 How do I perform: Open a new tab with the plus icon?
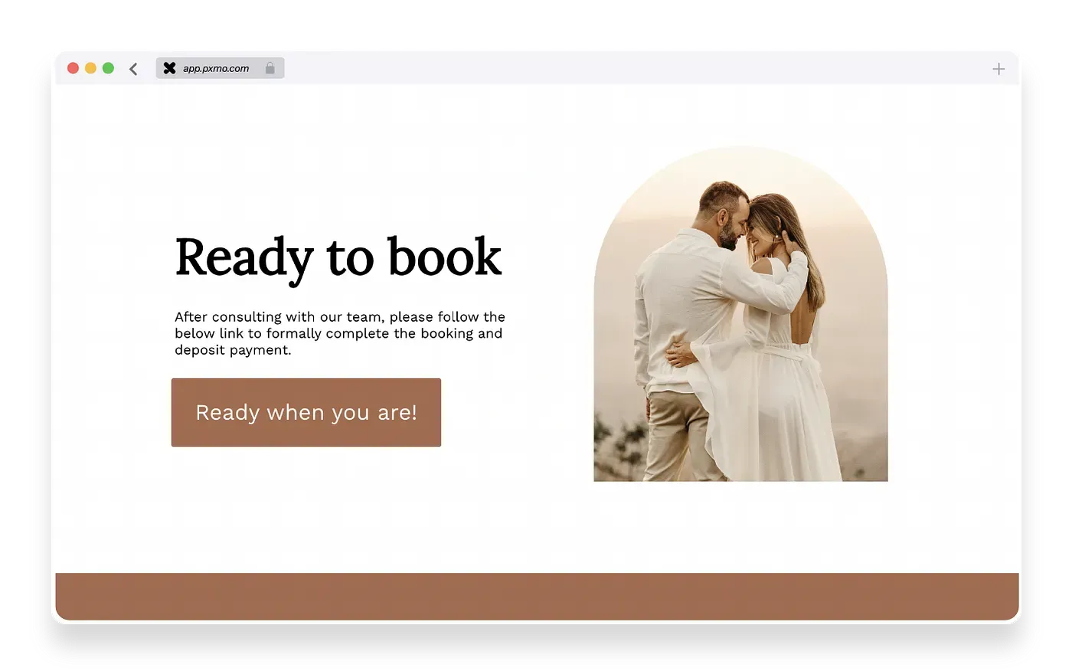pyautogui.click(x=998, y=68)
